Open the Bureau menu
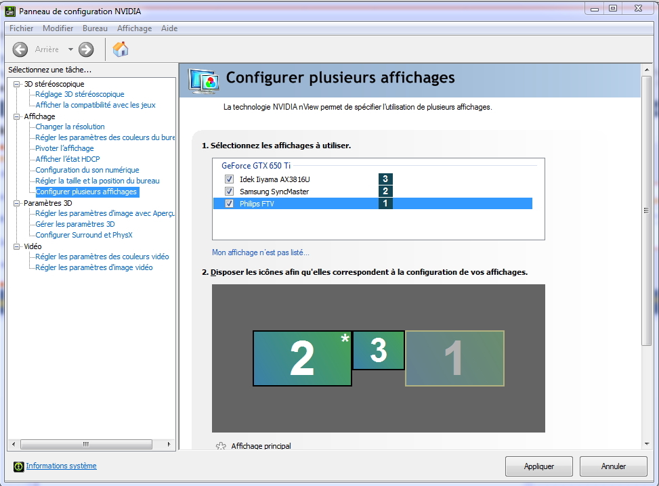This screenshot has width=659, height=486. coord(95,28)
